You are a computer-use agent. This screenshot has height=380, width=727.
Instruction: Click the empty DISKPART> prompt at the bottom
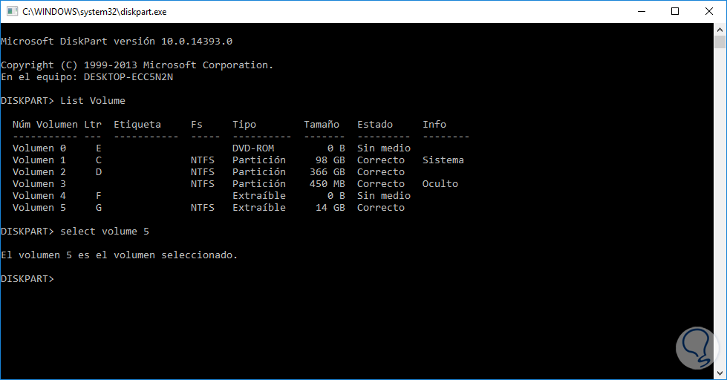30,279
